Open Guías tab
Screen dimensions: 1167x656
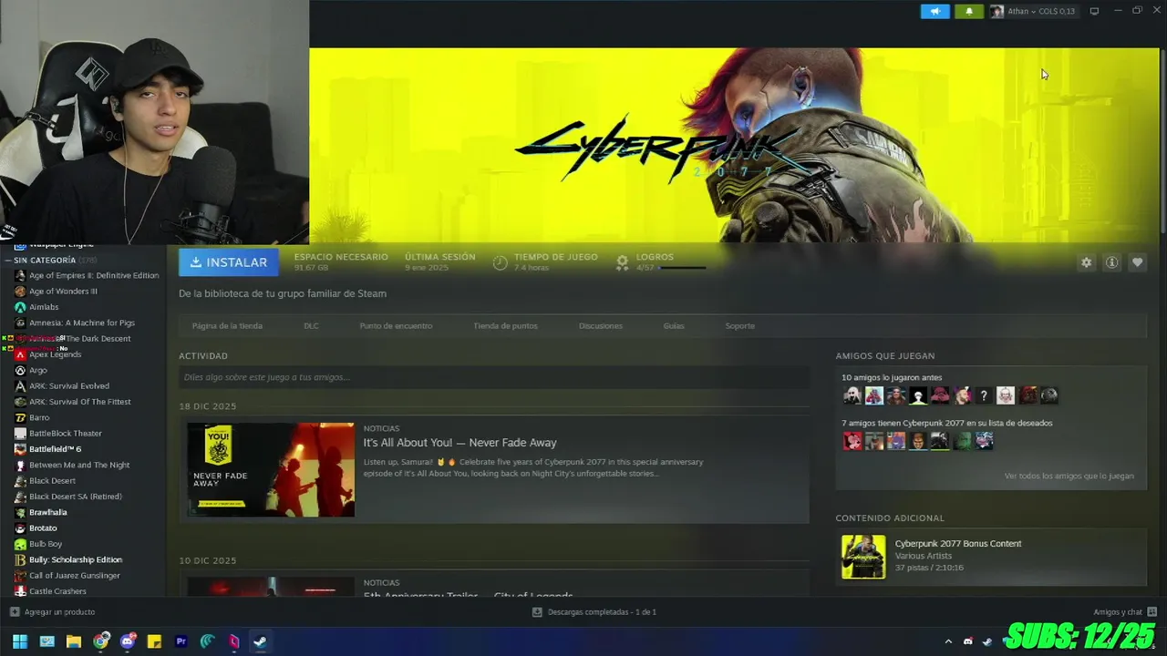pos(674,325)
